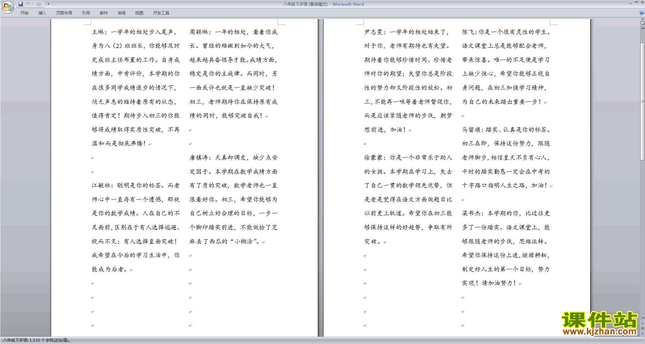Open the 引用 ribbon tab

point(86,13)
